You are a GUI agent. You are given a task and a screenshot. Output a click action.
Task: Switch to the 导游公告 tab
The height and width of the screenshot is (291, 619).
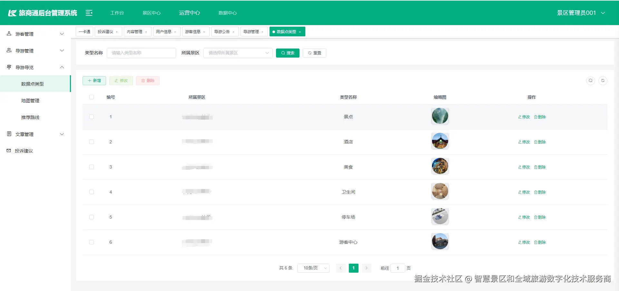pos(222,31)
